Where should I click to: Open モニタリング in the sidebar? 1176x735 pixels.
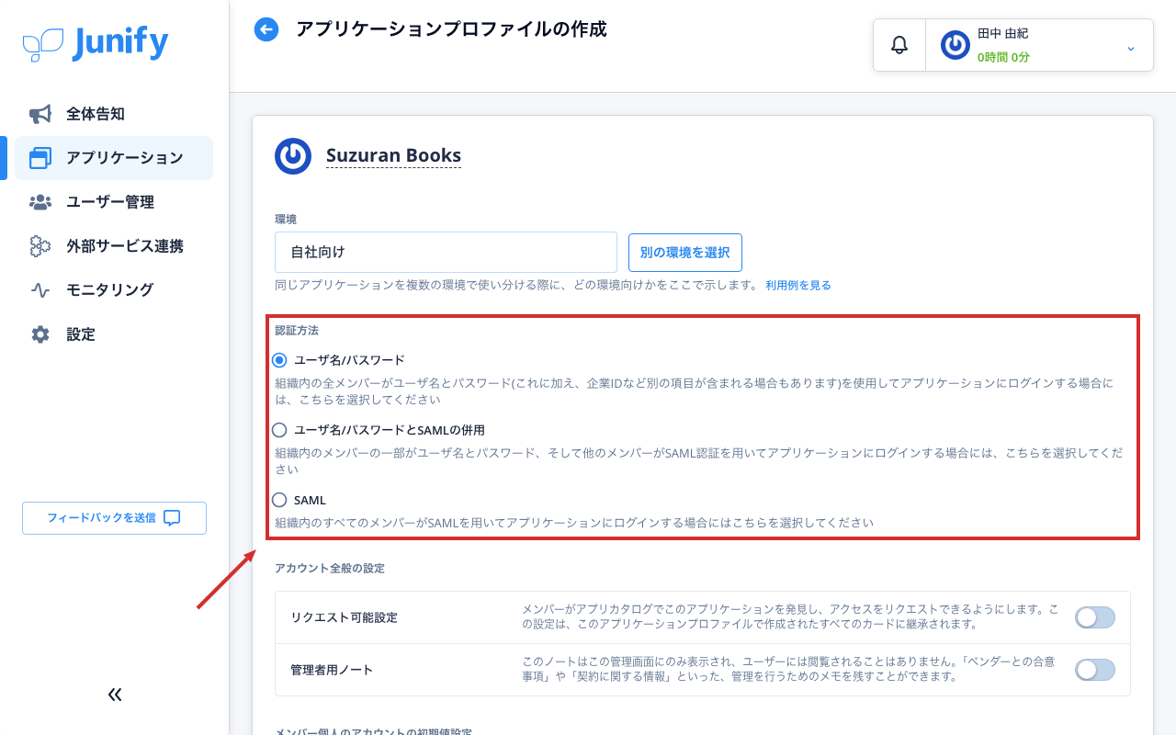pos(114,290)
